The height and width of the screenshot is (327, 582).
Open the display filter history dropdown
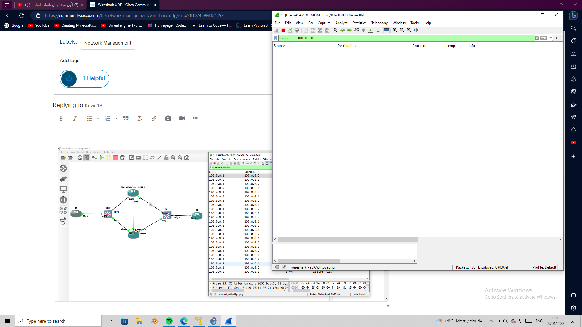tap(551, 38)
